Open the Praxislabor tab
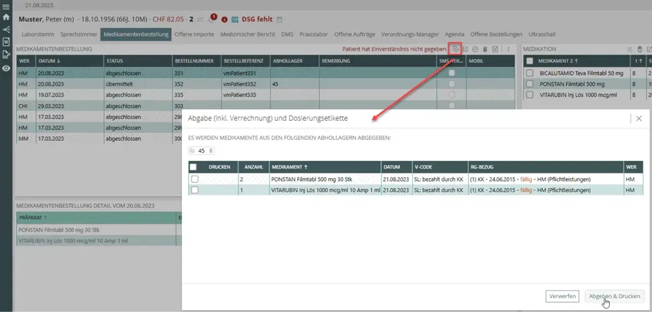Viewport: 652px width, 312px height. click(314, 34)
